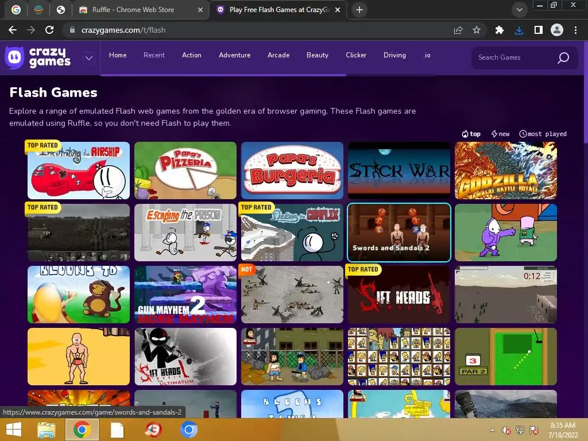This screenshot has width=588, height=441.
Task: Select the Action category
Action: coord(192,55)
